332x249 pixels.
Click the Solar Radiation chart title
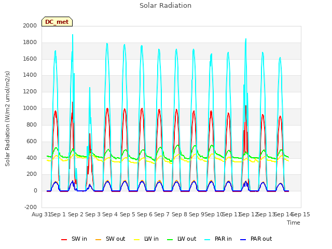[x=165, y=6]
